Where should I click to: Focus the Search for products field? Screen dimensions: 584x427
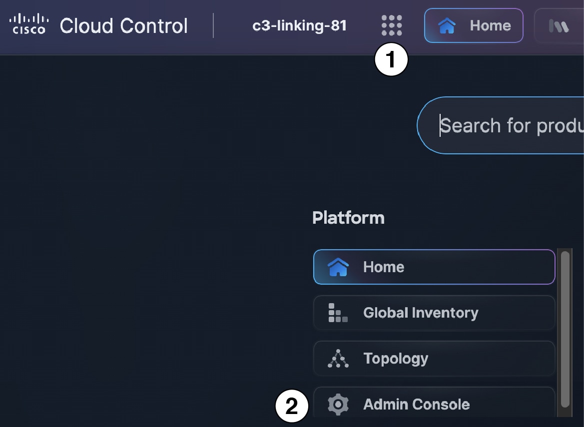click(501, 125)
